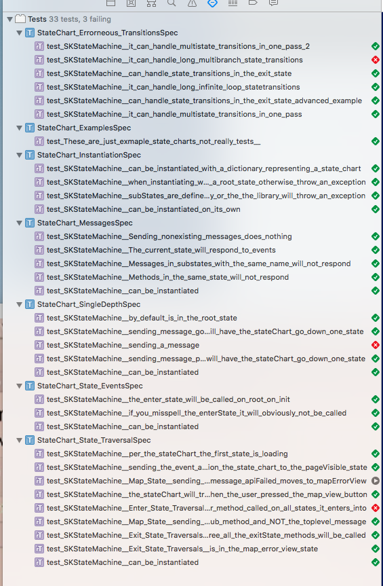Click green pass icon for is_in_the_map_error_view_state

(x=376, y=549)
